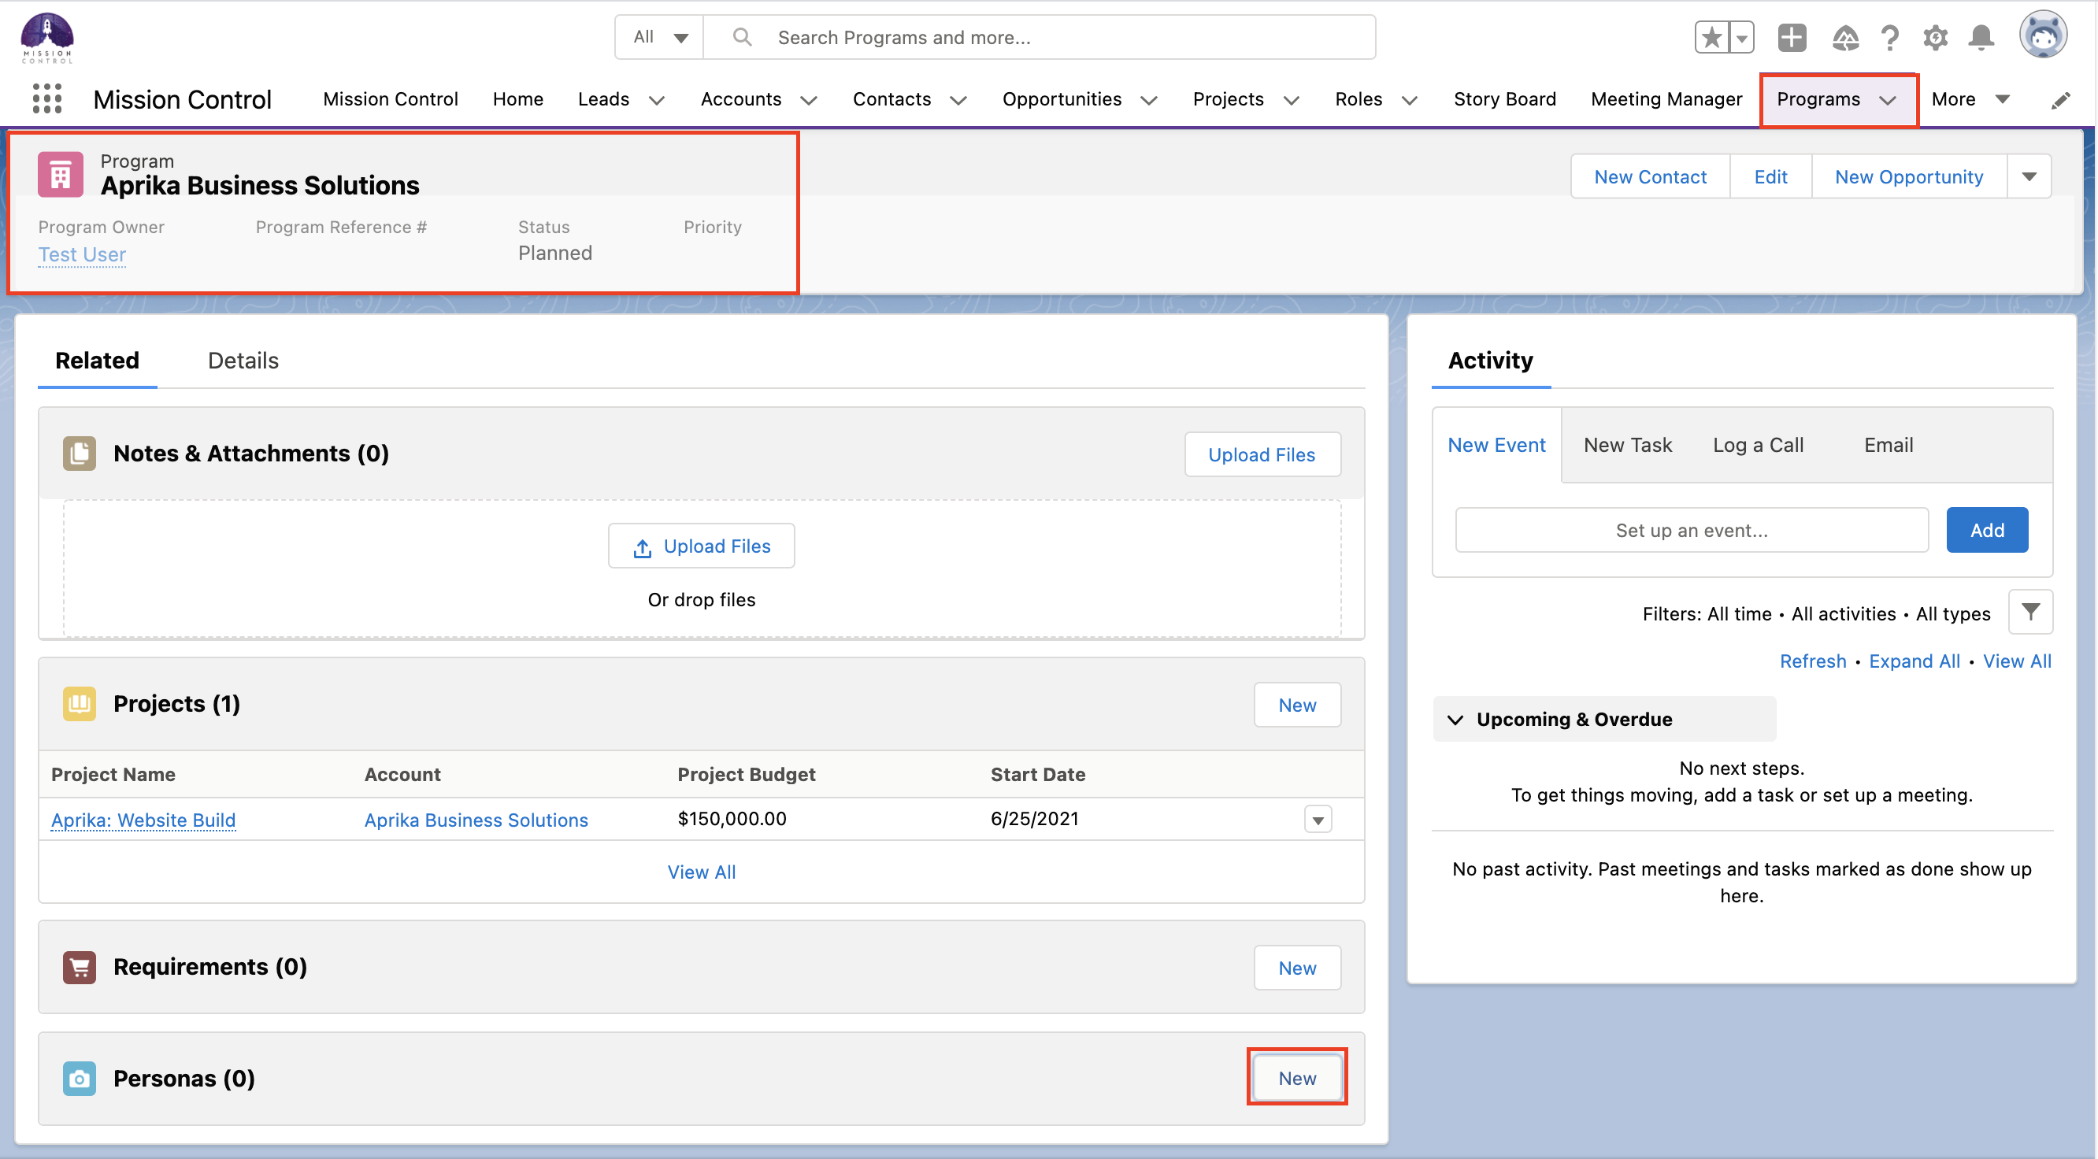This screenshot has height=1159, width=2098.
Task: Click the Projects briefcase icon
Action: (x=79, y=704)
